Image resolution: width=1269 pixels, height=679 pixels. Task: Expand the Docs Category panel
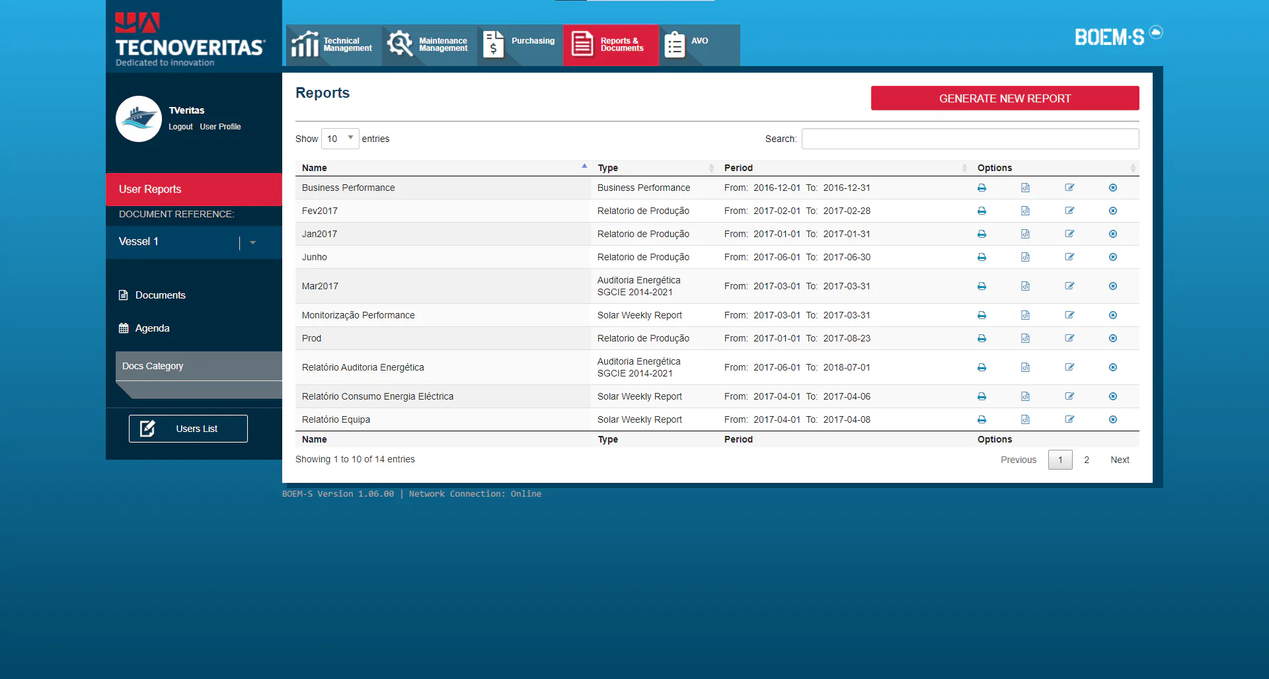[x=199, y=366]
